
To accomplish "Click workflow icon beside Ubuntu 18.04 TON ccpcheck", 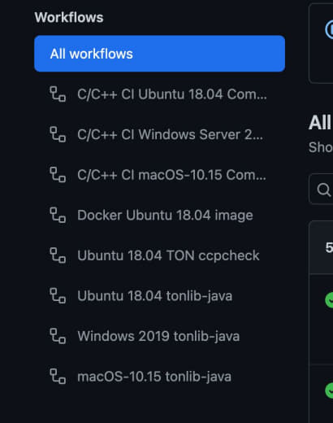I will click(58, 255).
